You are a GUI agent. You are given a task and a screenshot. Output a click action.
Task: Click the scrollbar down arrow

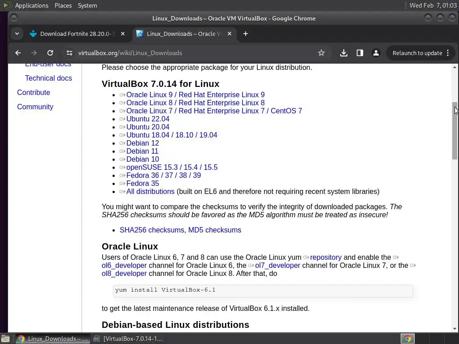(455, 329)
